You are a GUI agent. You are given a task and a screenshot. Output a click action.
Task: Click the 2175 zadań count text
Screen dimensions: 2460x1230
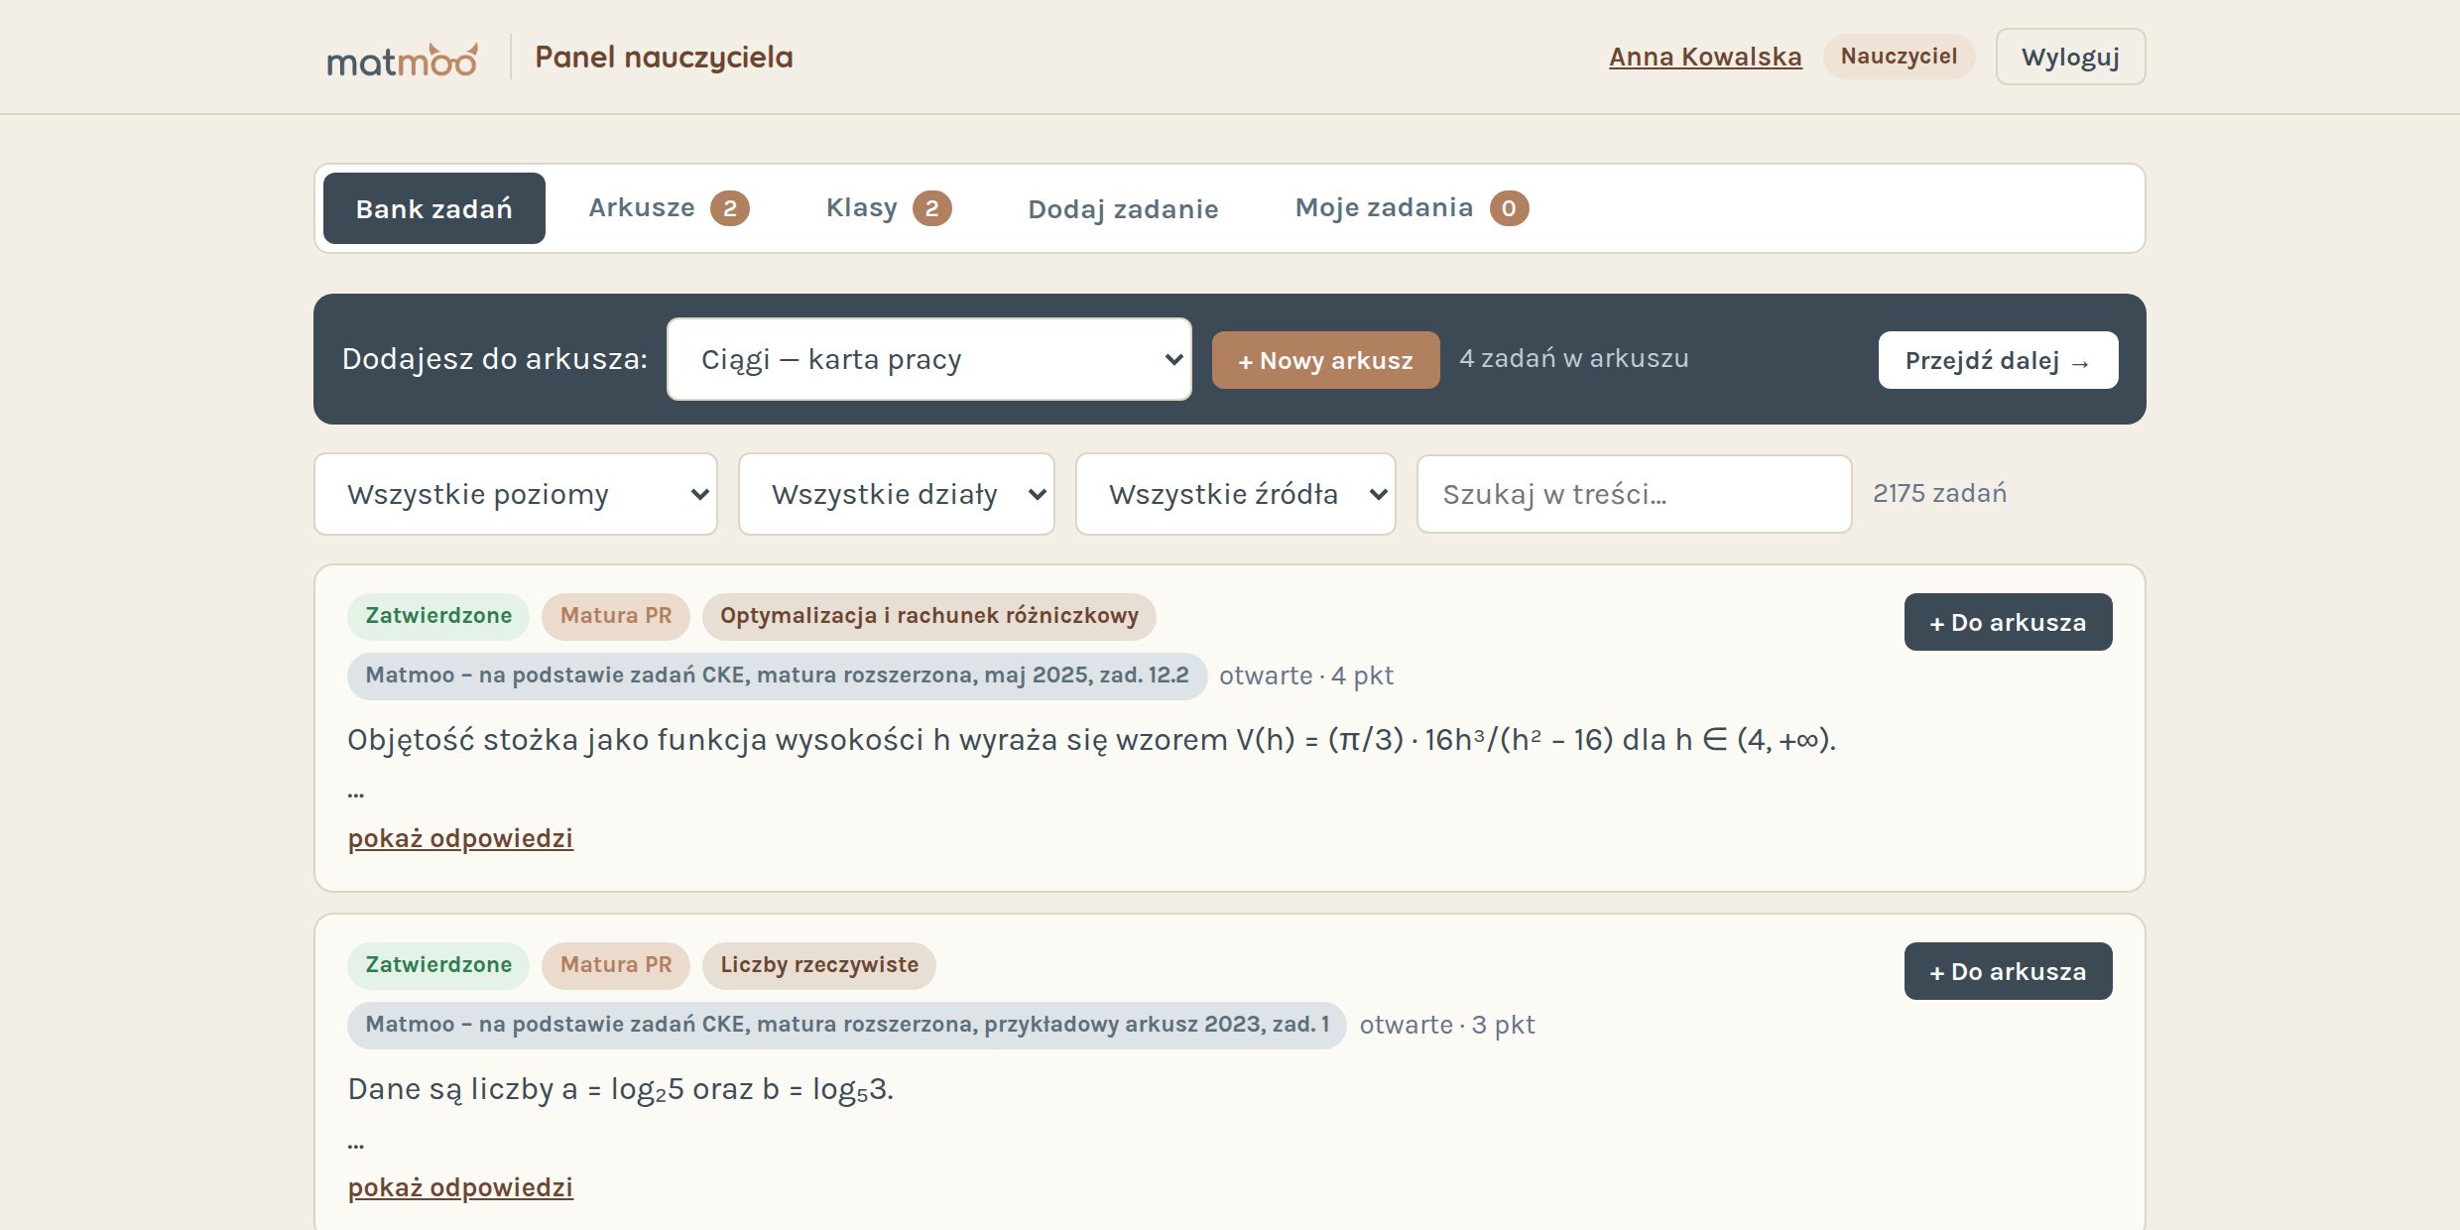tap(1939, 493)
